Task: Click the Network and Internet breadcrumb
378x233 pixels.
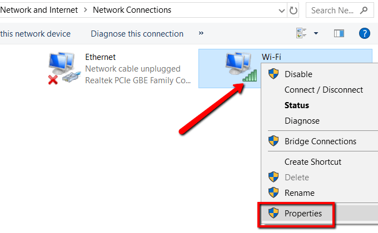Action: (38, 10)
